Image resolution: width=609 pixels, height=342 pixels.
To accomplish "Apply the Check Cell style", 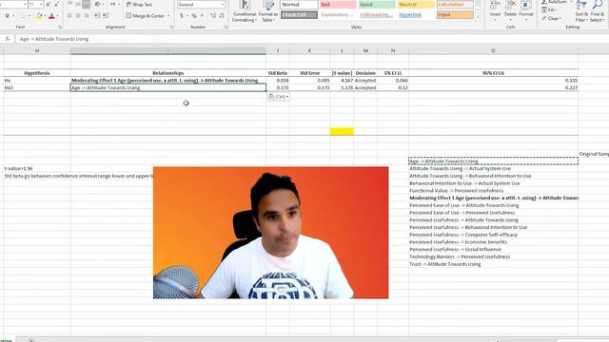I will pos(299,15).
